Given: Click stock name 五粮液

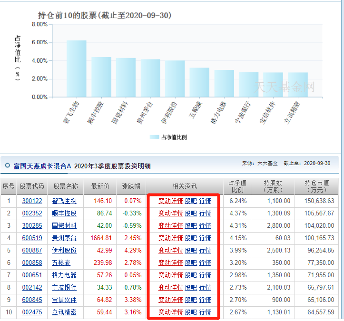Looking at the screenshot, I should (61, 263).
